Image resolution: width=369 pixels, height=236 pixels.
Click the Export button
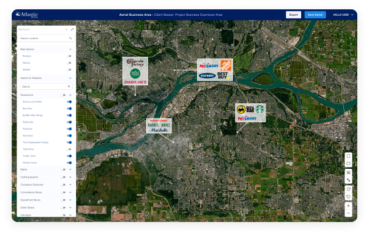click(294, 15)
